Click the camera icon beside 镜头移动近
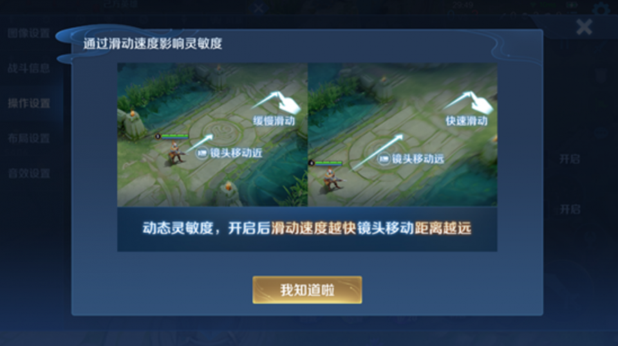Viewport: 618px width, 346px height. click(201, 152)
